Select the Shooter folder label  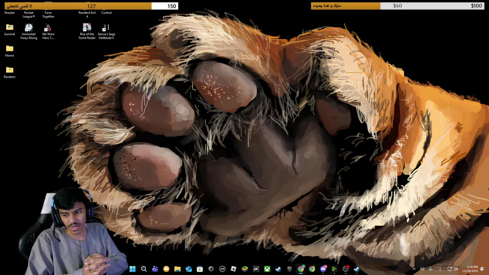[10, 13]
